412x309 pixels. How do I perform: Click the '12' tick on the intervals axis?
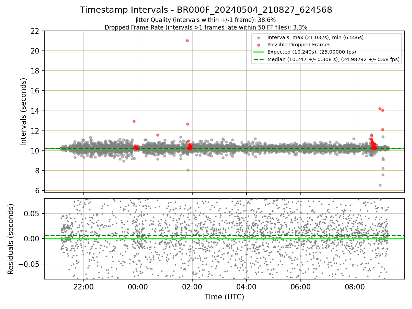pyautogui.click(x=35, y=131)
